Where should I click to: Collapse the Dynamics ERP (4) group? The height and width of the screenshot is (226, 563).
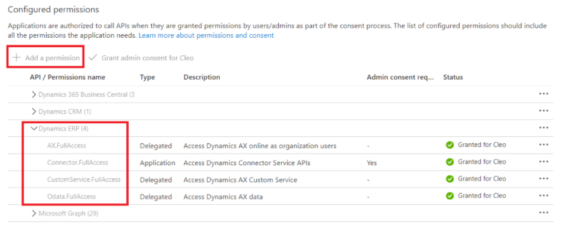pyautogui.click(x=34, y=129)
